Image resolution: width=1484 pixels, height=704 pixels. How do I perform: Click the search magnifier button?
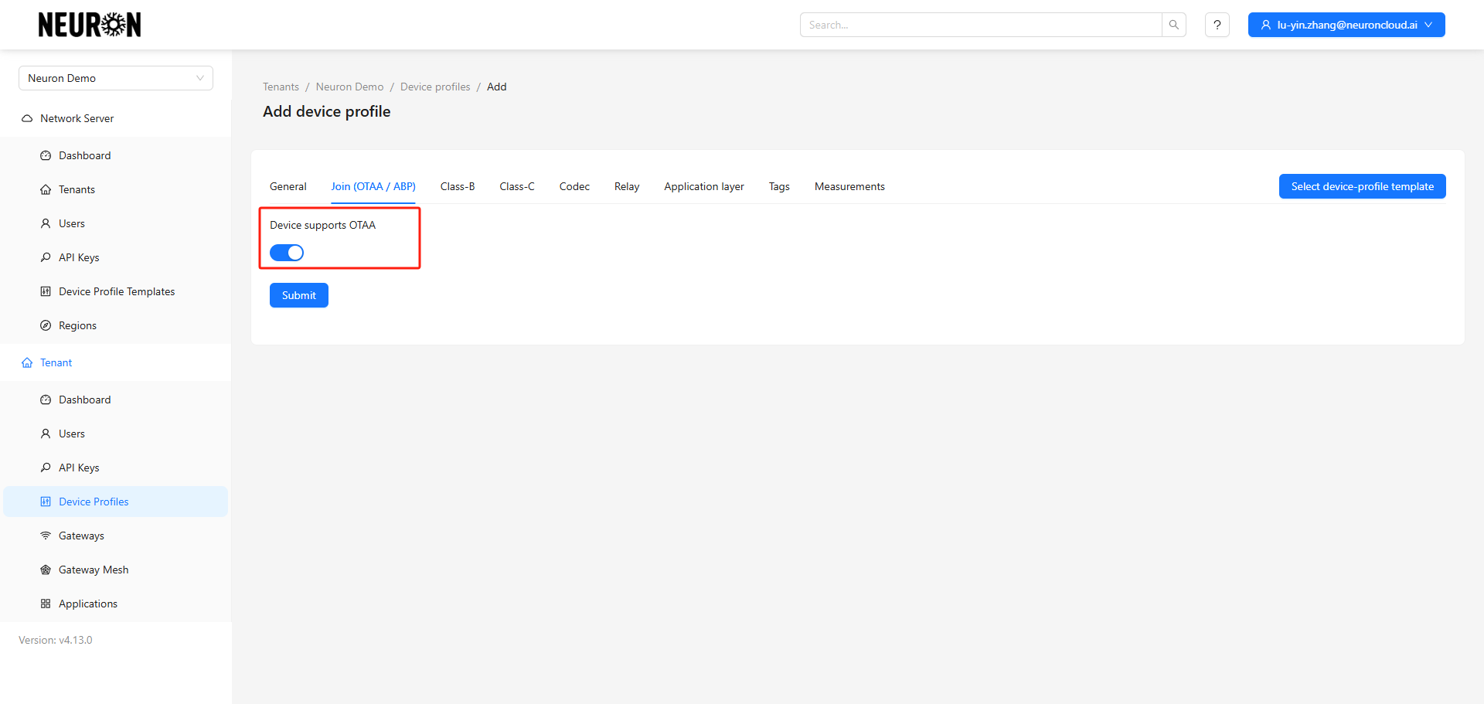(x=1173, y=25)
